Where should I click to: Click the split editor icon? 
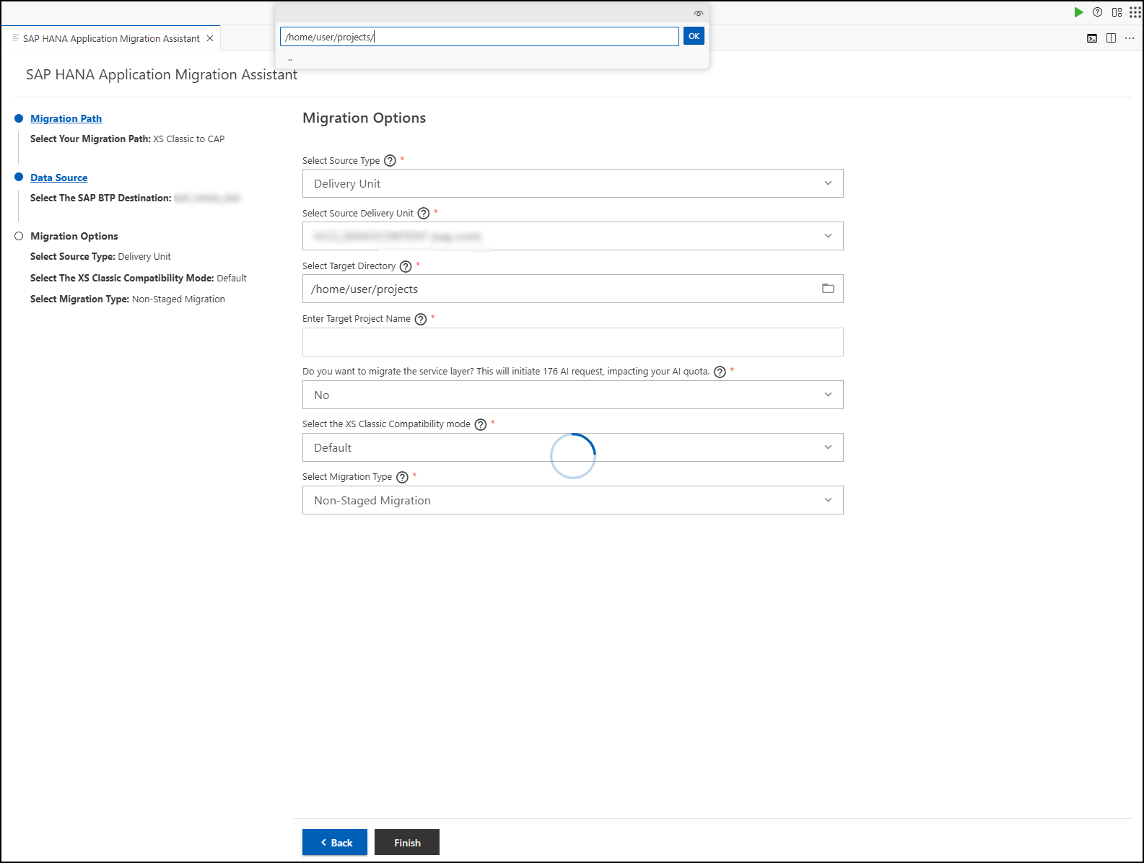click(x=1111, y=38)
